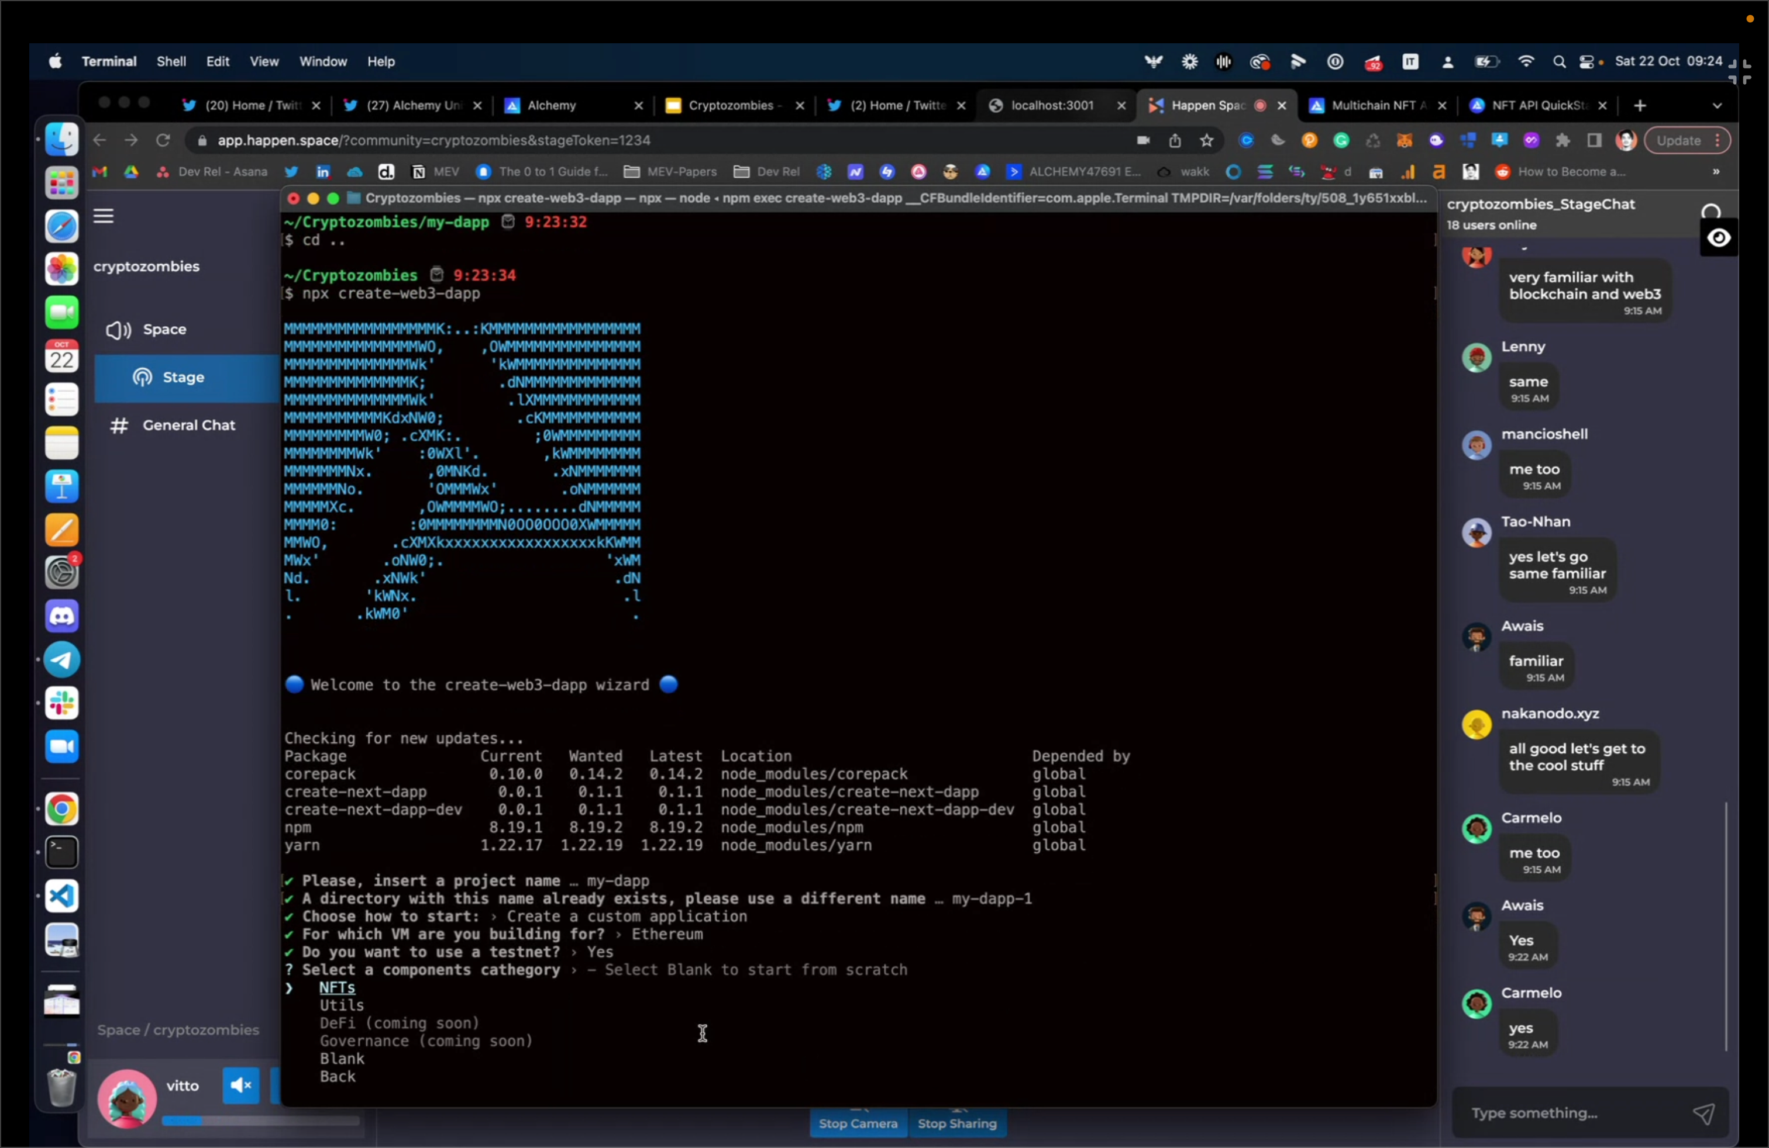Open Visual Studio Code in Dock
The height and width of the screenshot is (1148, 1769).
tap(61, 896)
